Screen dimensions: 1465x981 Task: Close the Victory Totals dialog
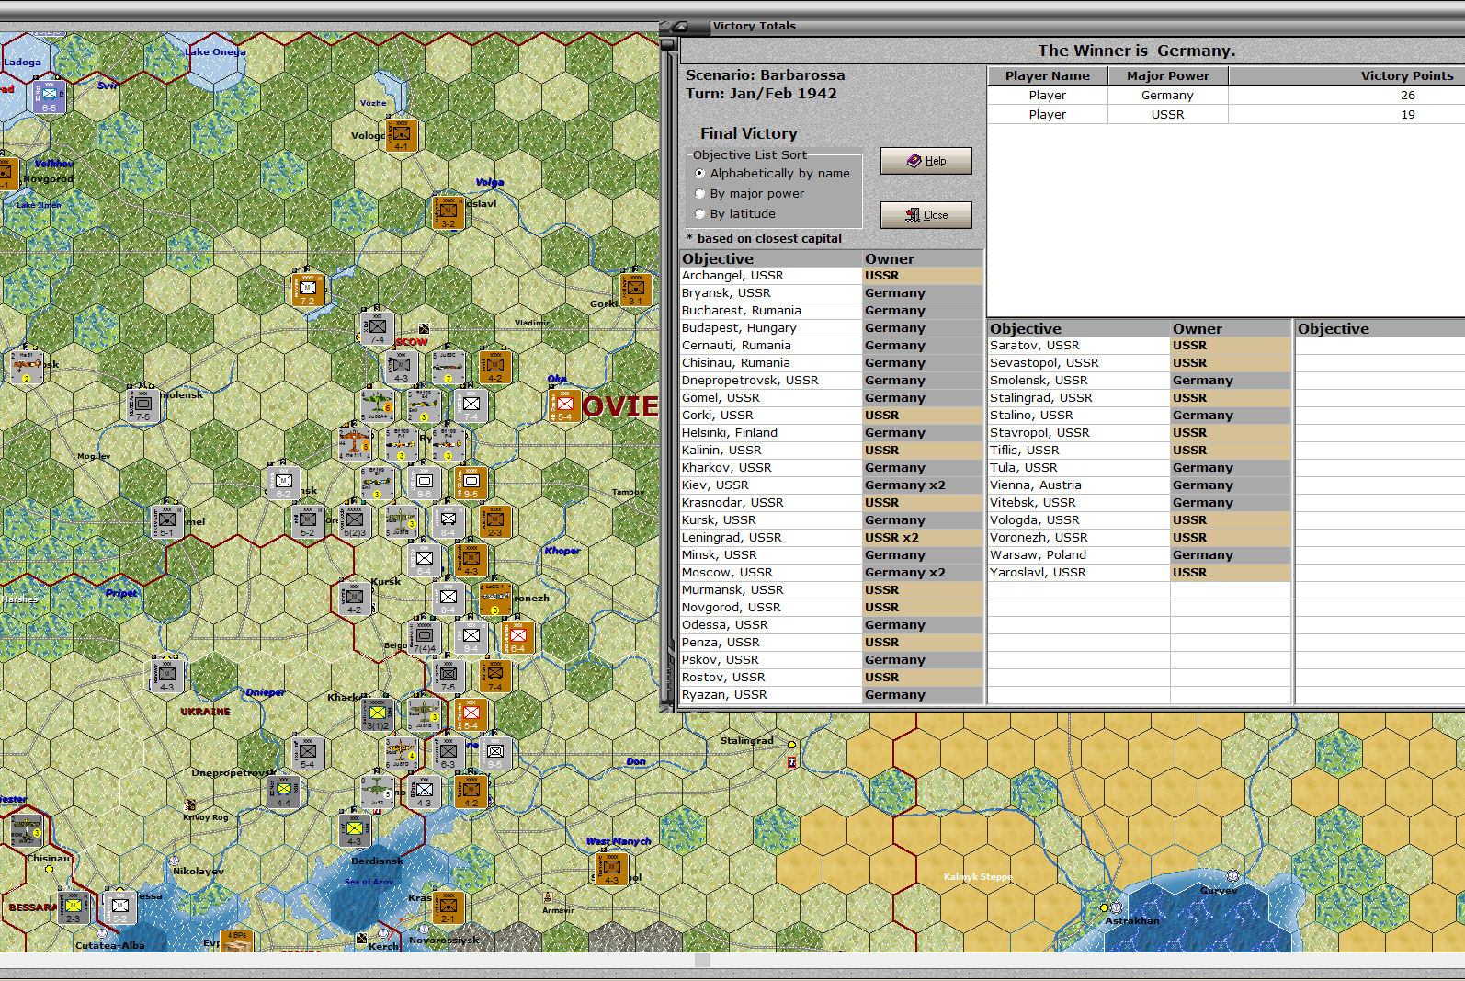pyautogui.click(x=926, y=215)
